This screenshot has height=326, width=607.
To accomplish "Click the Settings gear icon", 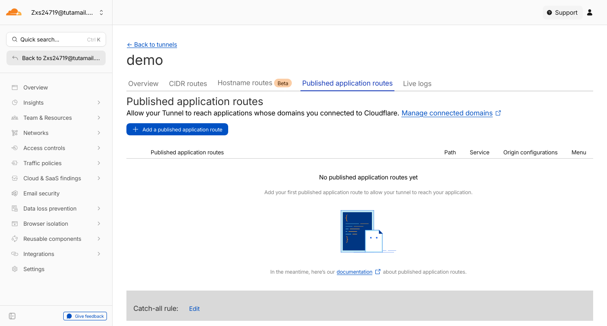I will [15, 269].
